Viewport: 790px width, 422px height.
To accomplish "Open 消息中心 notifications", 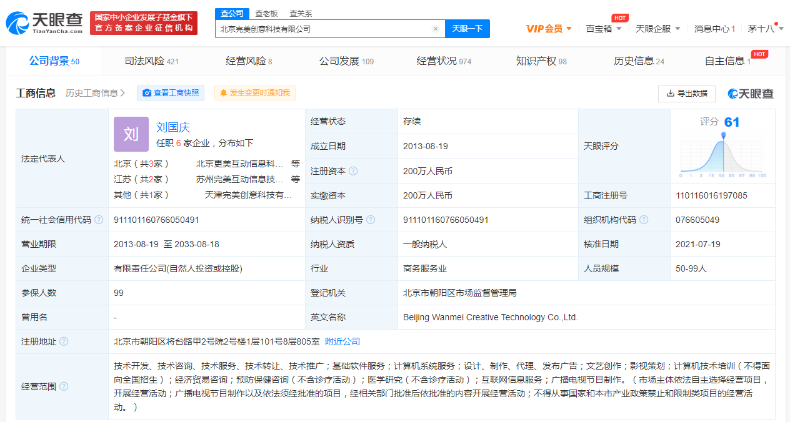I will tap(714, 29).
